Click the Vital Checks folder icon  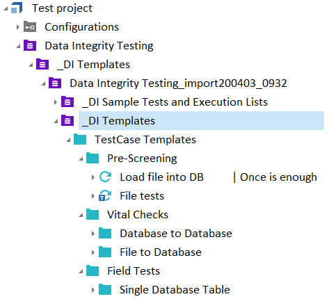pos(93,214)
